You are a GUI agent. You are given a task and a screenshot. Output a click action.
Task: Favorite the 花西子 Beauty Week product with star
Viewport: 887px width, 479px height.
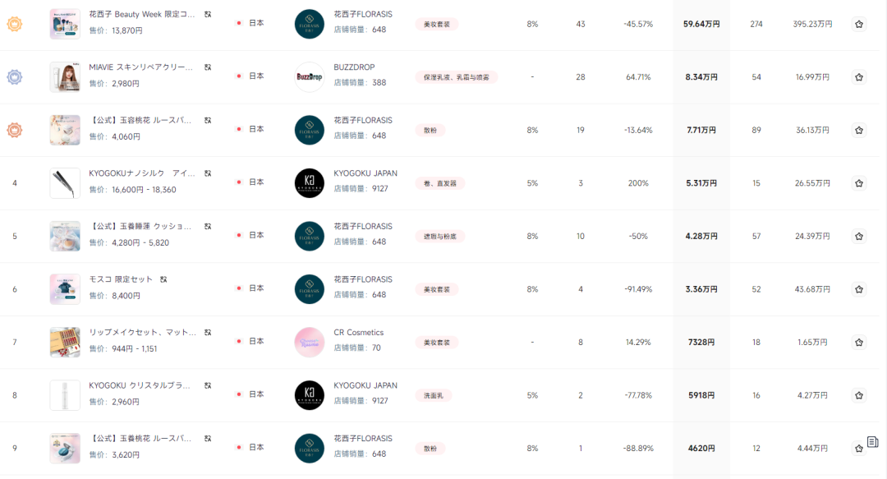click(x=858, y=25)
